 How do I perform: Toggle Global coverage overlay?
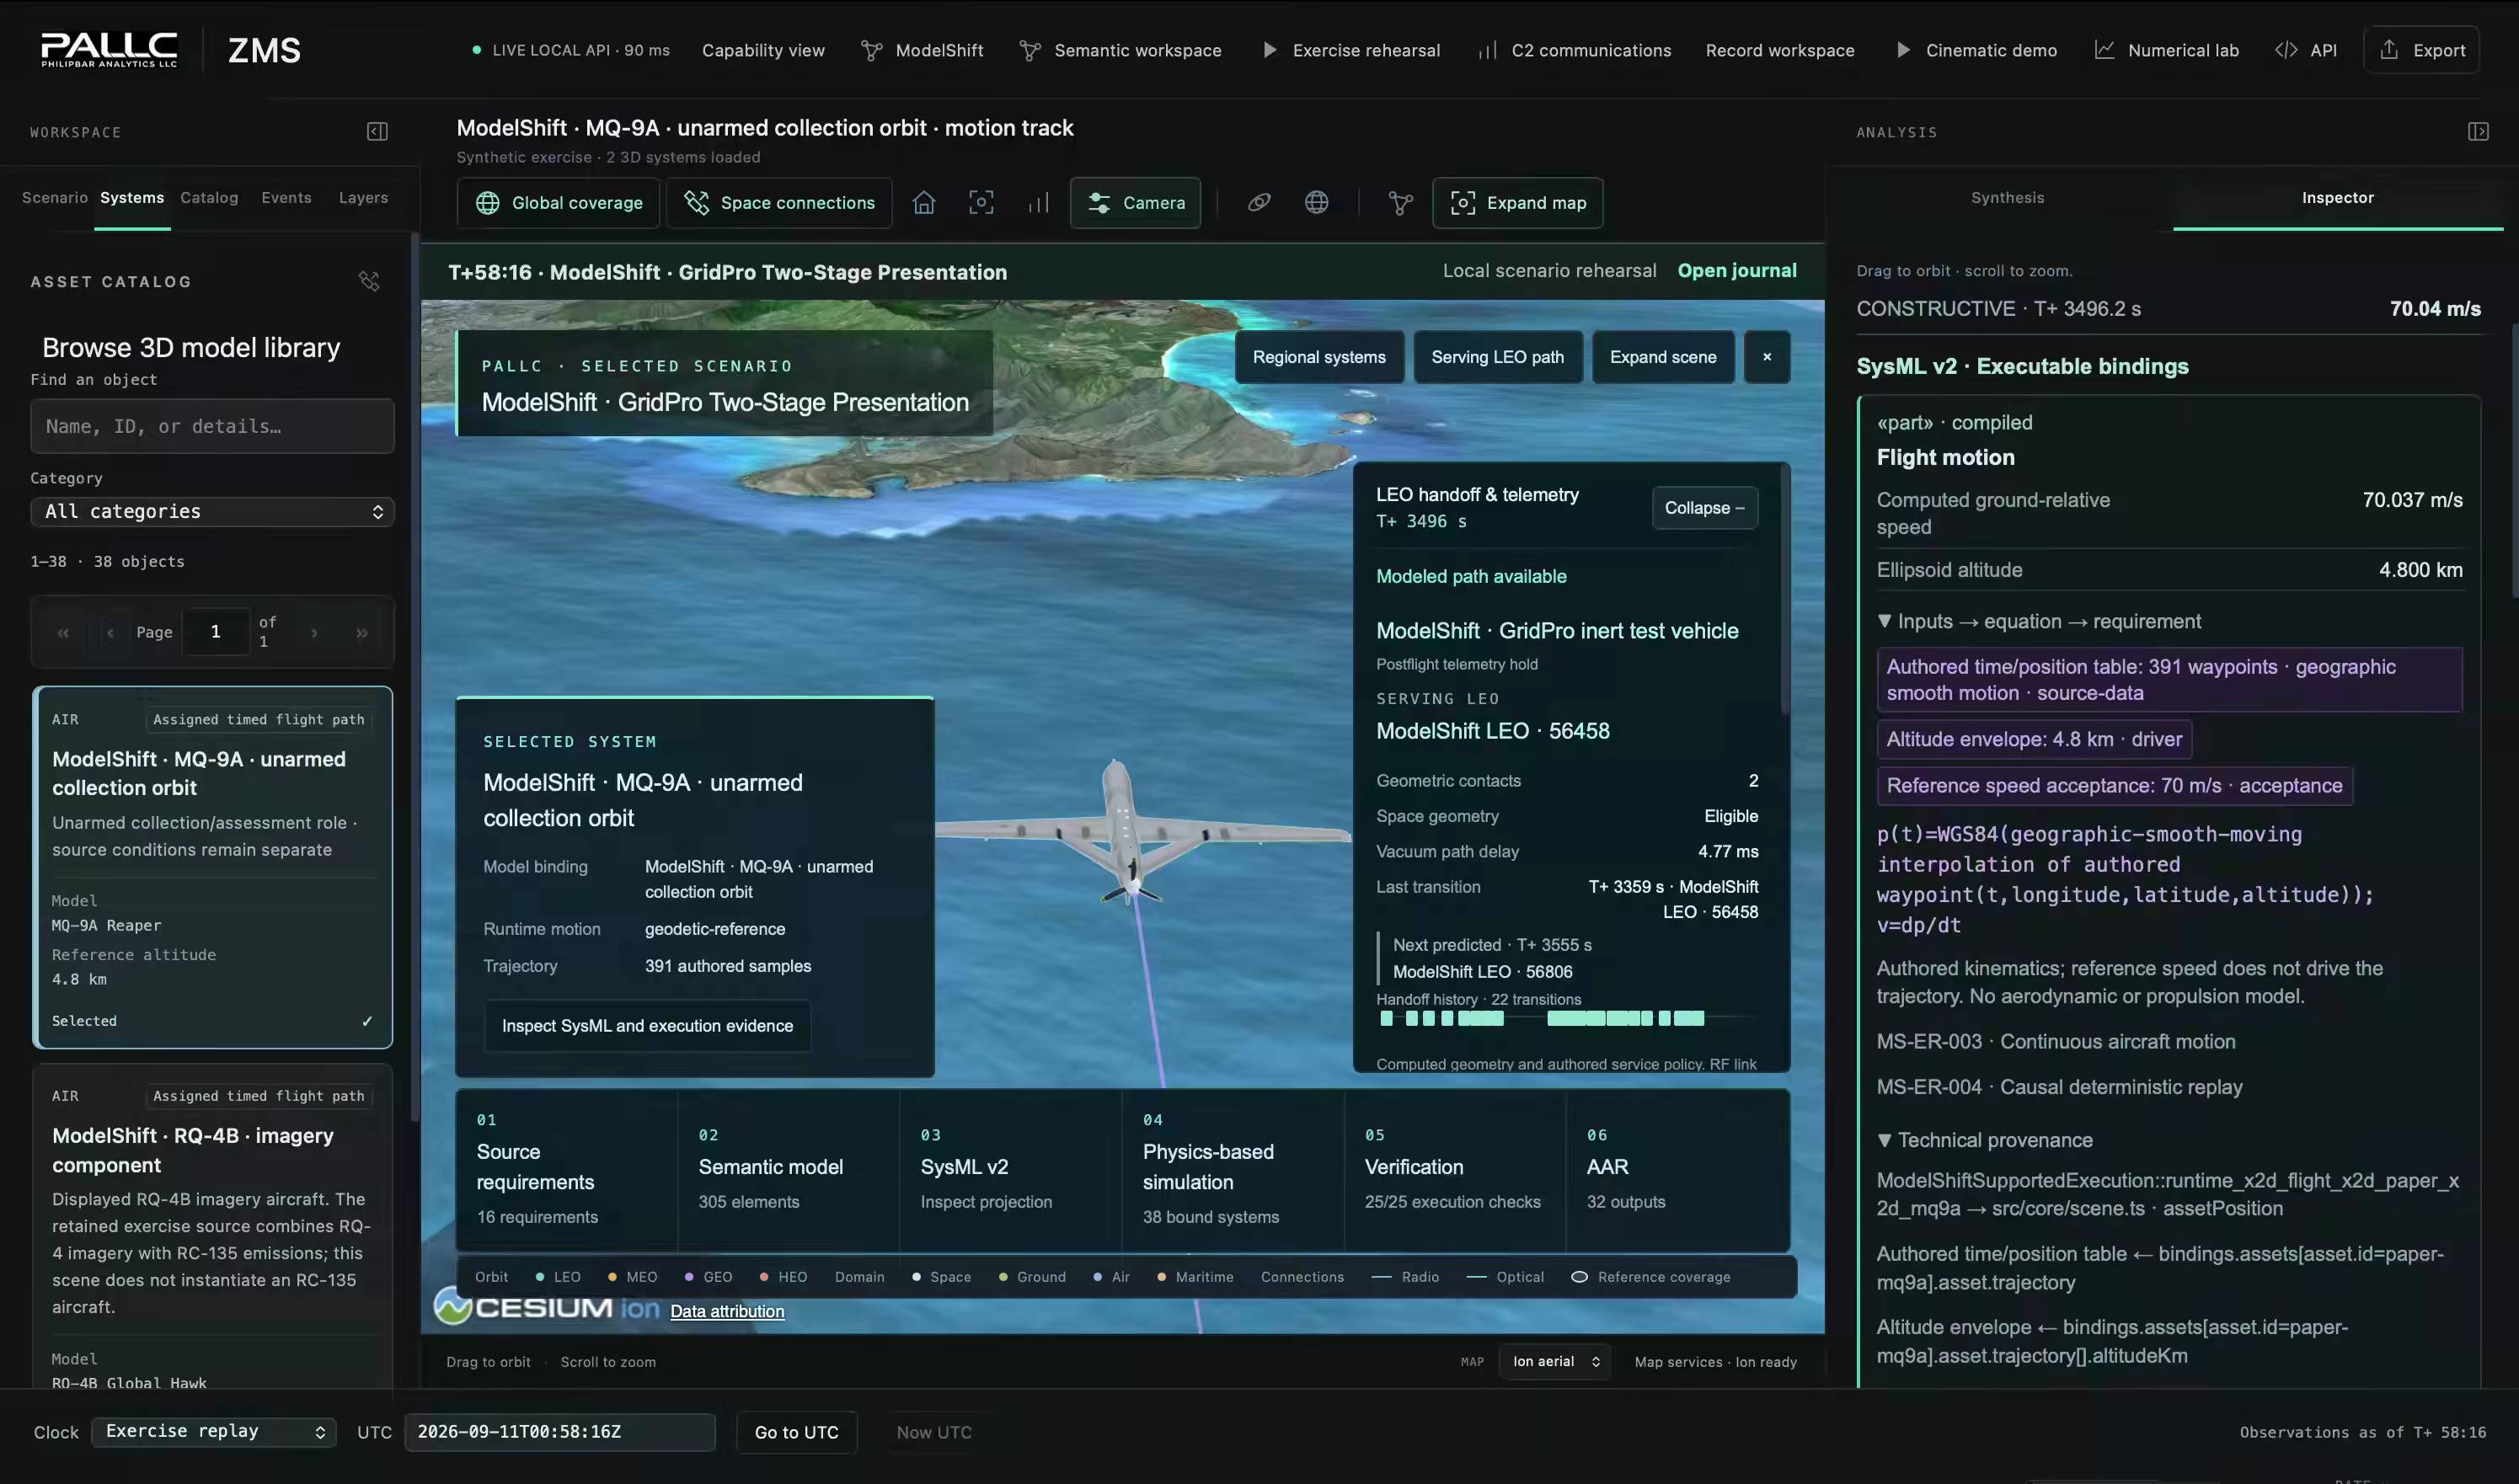tap(559, 203)
